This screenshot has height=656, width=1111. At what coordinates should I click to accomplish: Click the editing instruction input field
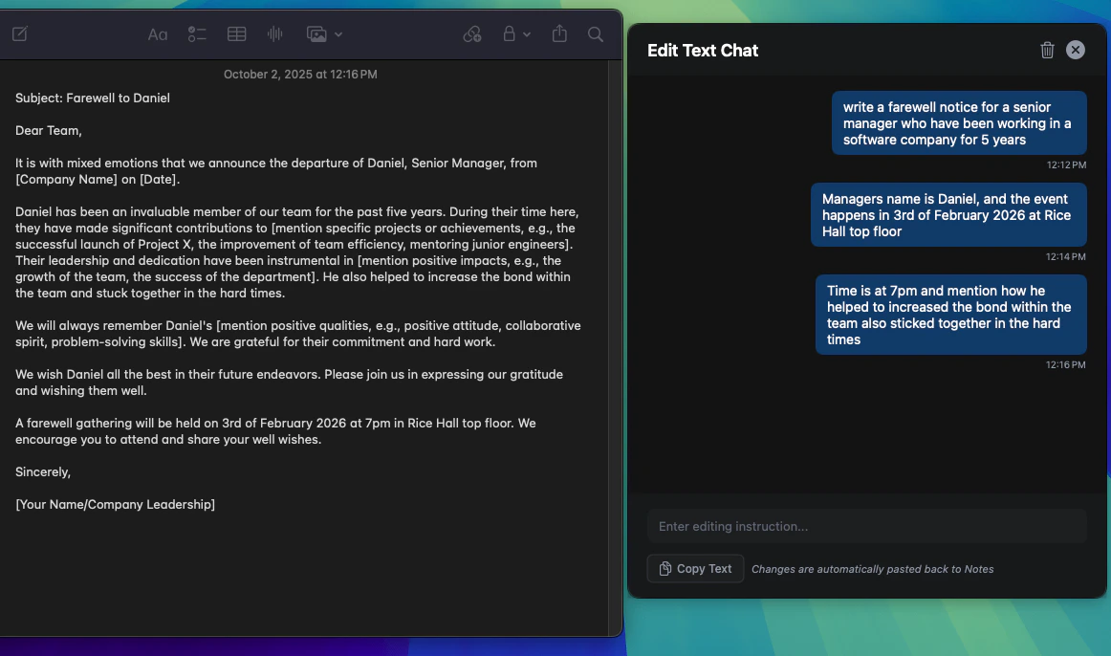click(x=867, y=526)
